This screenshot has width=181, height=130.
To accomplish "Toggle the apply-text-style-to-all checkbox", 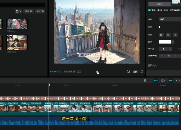I will pyautogui.click(x=149, y=10).
